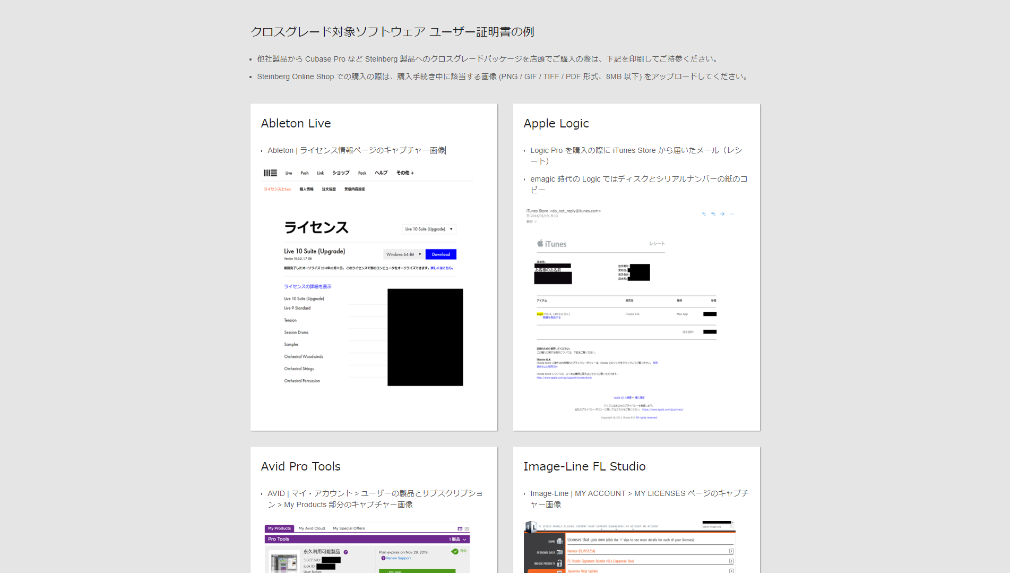This screenshot has width=1010, height=573.
Task: Click the emagic 時代の Logic bullet text
Action: click(638, 184)
